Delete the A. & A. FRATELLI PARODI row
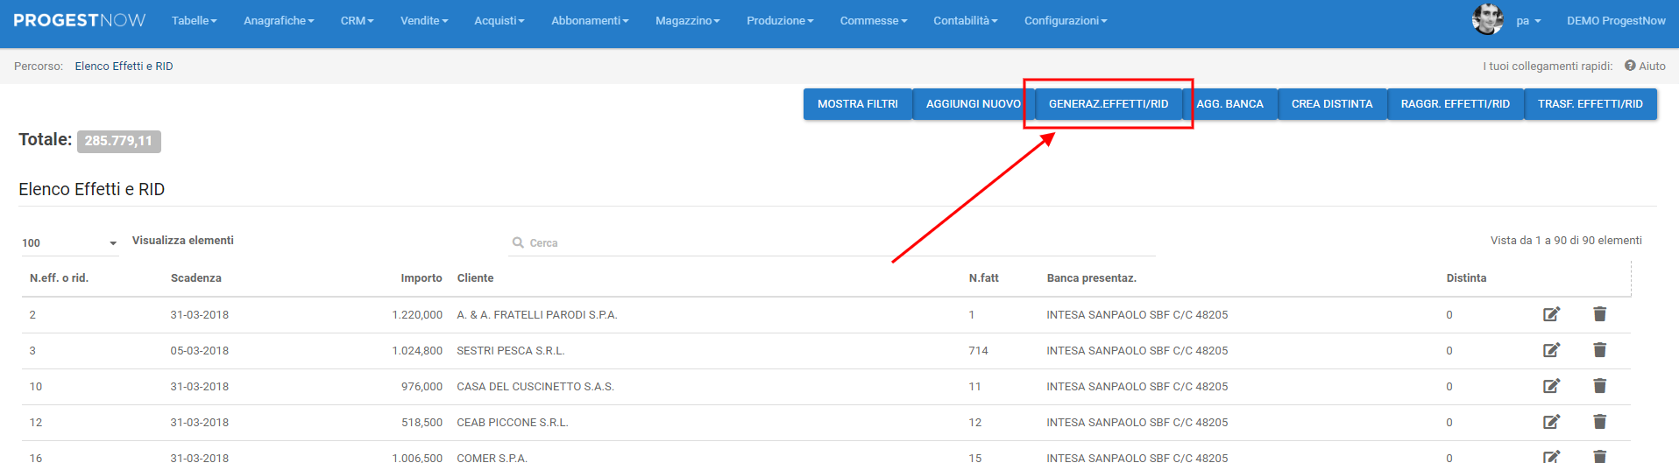This screenshot has height=463, width=1679. click(1599, 314)
